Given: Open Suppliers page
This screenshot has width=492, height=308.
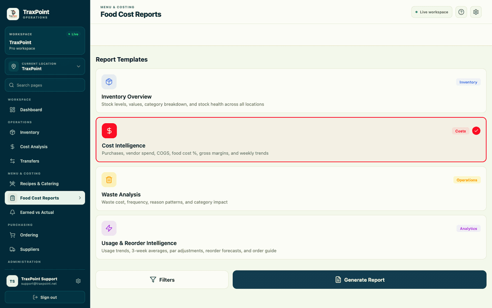Looking at the screenshot, I should click(x=45, y=249).
